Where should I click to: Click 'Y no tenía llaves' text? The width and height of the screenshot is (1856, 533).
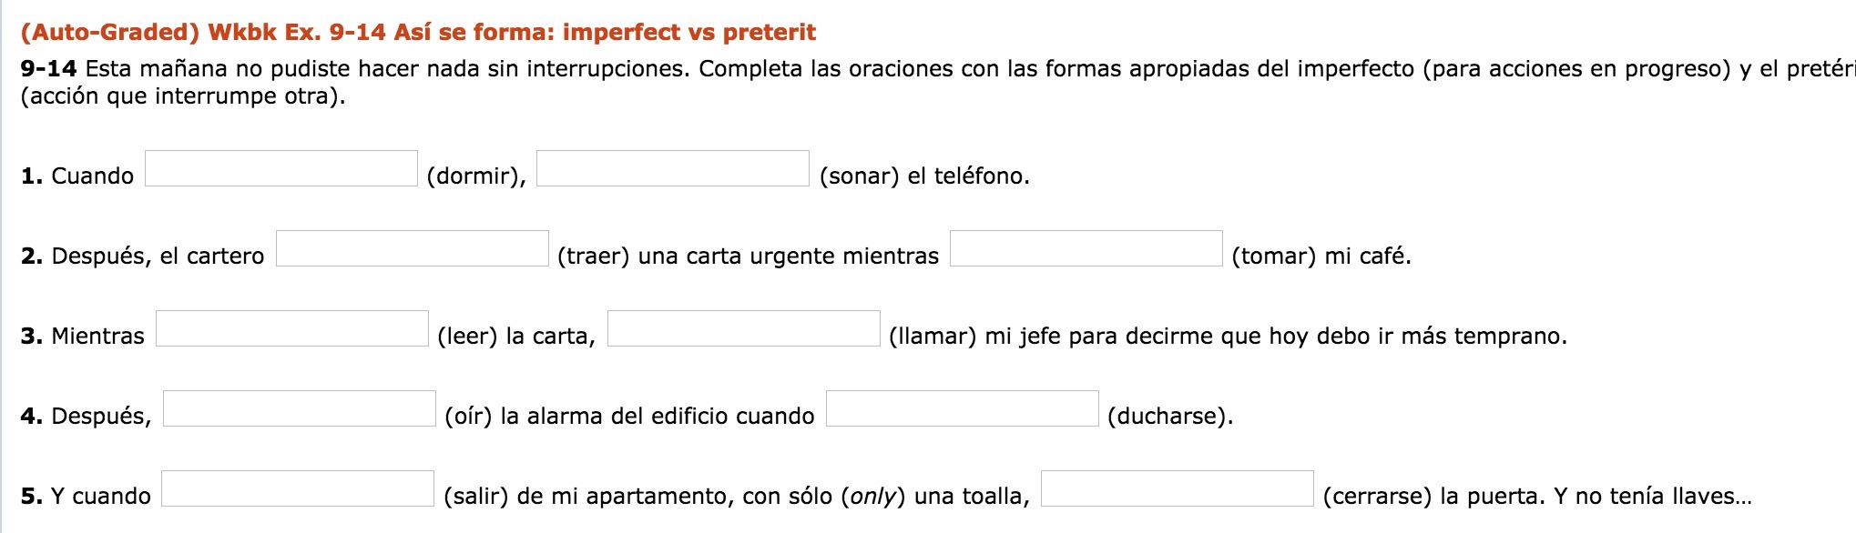click(x=1646, y=497)
